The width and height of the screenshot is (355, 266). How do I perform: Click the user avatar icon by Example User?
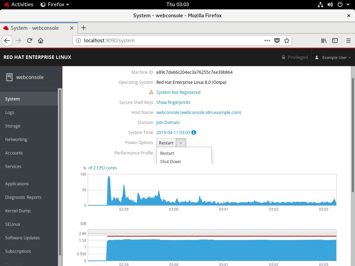point(317,57)
